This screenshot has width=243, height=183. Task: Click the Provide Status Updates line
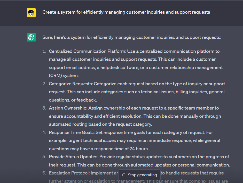138,161
